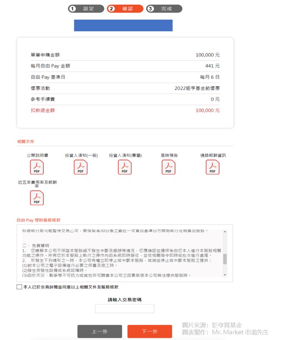Select step 2 確認 in the progress bar
The image size is (286, 340).
125,9
